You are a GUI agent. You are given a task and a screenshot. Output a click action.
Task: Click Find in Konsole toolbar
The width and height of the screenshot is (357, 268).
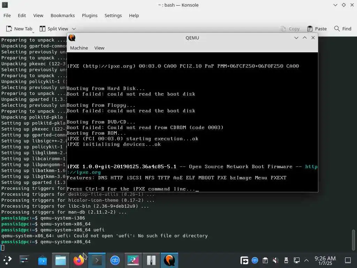click(x=343, y=29)
